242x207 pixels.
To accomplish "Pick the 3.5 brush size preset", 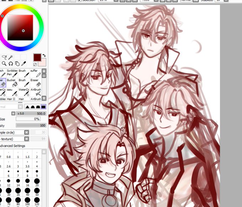I will (x=27, y=165).
